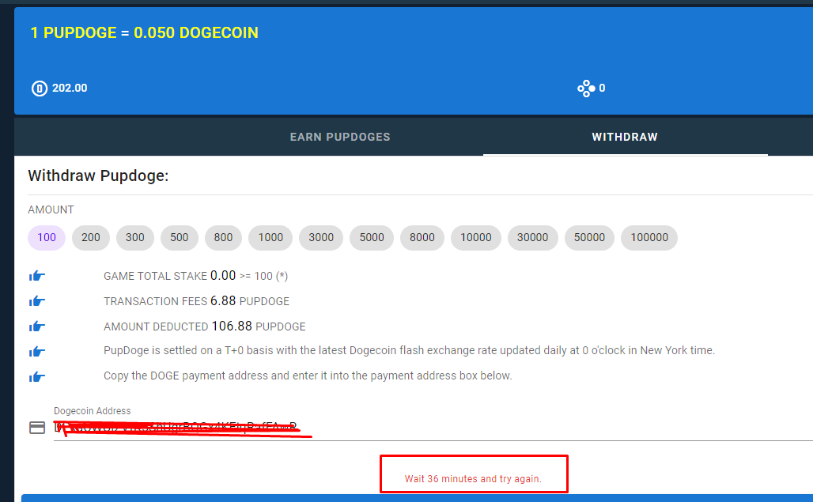Select the 5000 amount chip
The height and width of the screenshot is (502, 813).
point(372,238)
